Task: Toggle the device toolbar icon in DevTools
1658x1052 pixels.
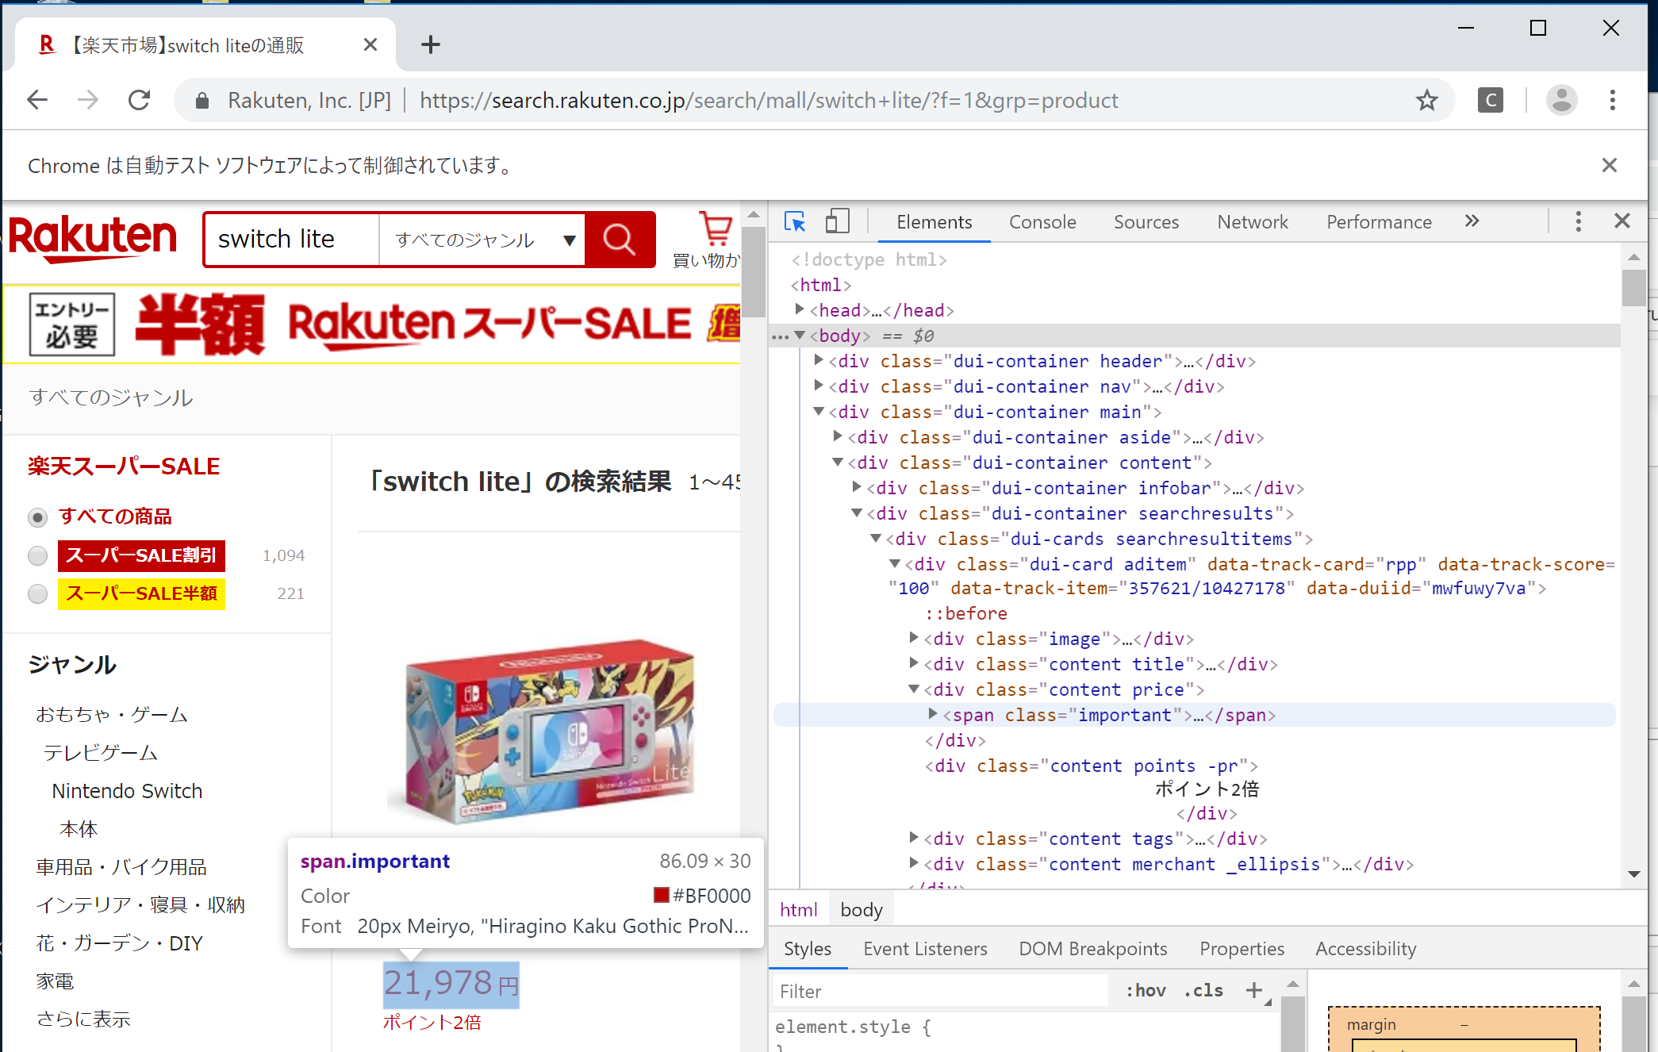Action: pos(837,221)
